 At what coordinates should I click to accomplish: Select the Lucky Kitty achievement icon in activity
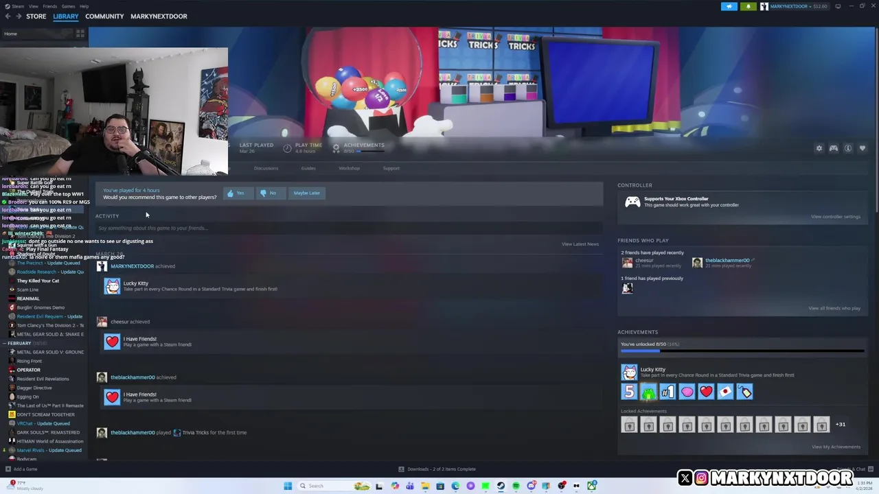tap(112, 286)
